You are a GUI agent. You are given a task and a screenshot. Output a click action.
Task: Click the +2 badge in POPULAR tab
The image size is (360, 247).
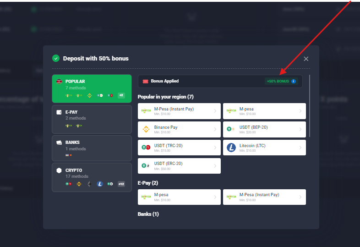[x=121, y=95]
